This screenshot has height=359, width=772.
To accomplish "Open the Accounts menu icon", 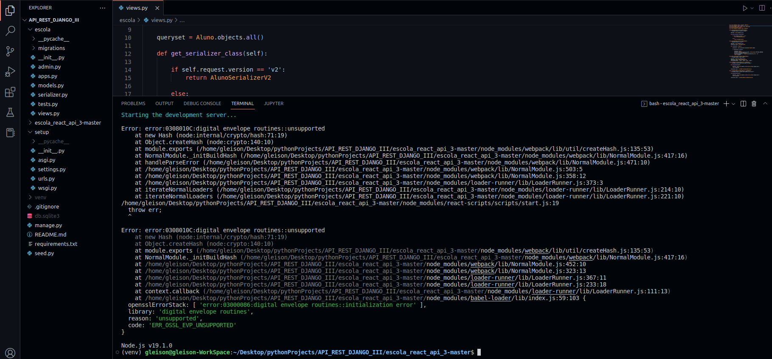I will coord(10,353).
